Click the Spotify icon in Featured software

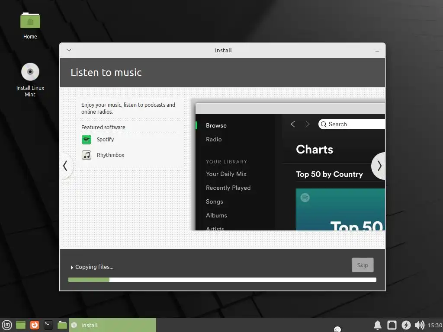pos(87,140)
